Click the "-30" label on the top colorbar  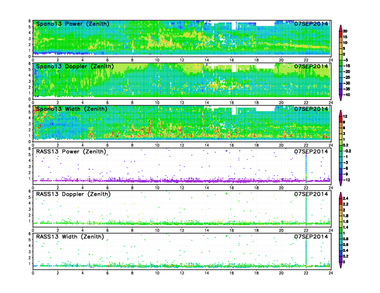[346, 83]
